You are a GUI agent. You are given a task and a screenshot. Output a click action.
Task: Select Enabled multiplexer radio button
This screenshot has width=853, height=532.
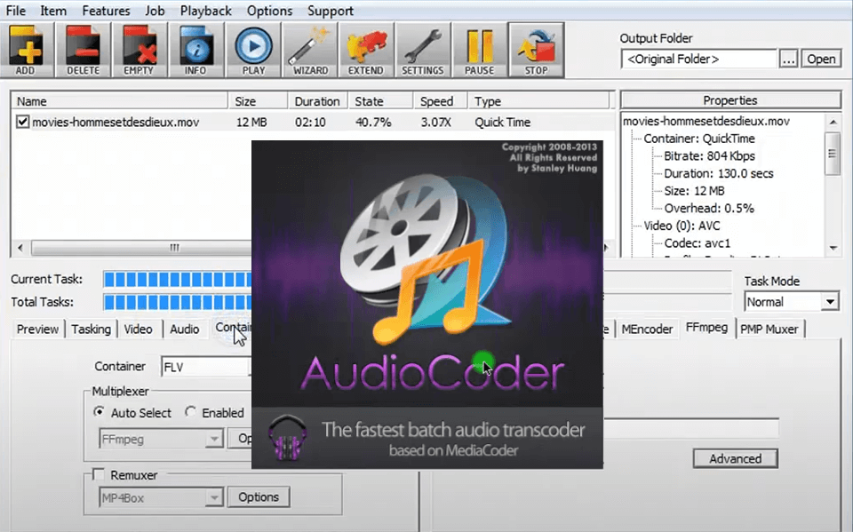tap(190, 412)
